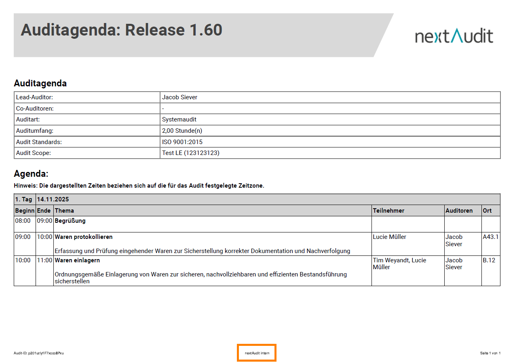The width and height of the screenshot is (515, 362).
Task: Click the 'Waren protokollieren' agenda topic
Action: pos(84,237)
